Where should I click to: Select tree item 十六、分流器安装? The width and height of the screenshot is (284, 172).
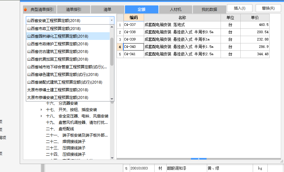[x=62, y=103]
